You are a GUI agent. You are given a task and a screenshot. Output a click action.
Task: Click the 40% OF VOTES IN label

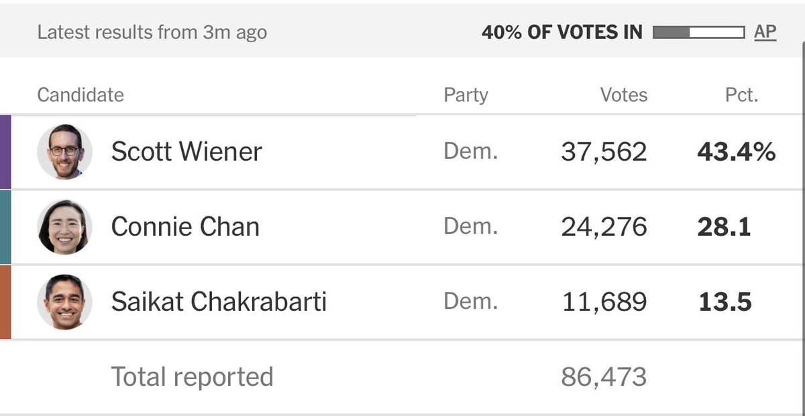pyautogui.click(x=561, y=32)
